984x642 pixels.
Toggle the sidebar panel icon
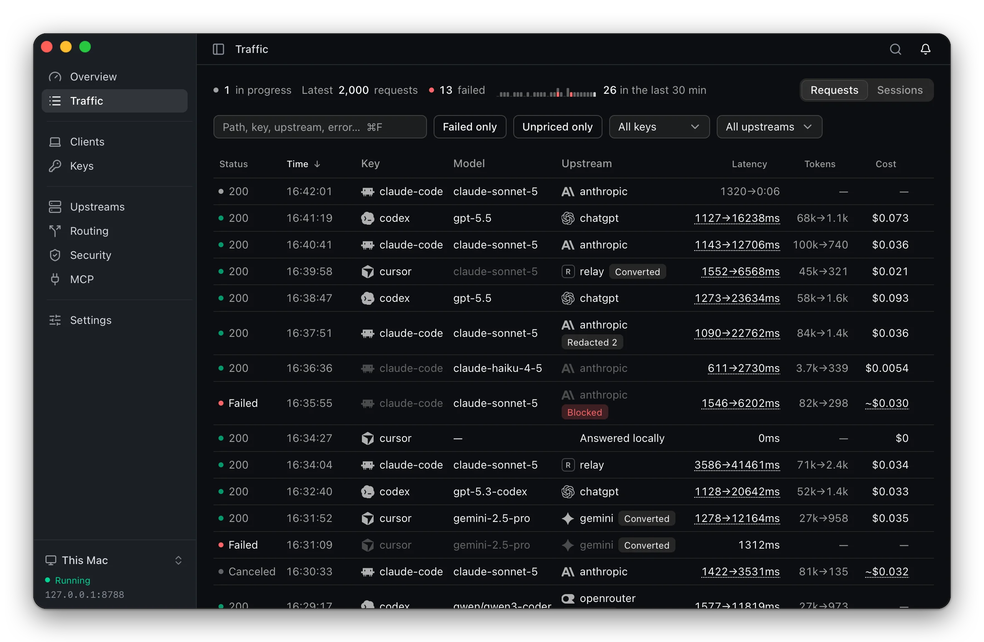click(x=218, y=49)
